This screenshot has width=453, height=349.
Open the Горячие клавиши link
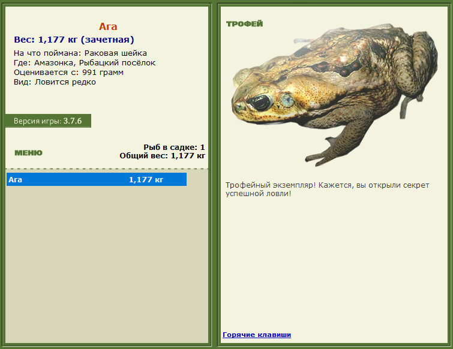[256, 335]
